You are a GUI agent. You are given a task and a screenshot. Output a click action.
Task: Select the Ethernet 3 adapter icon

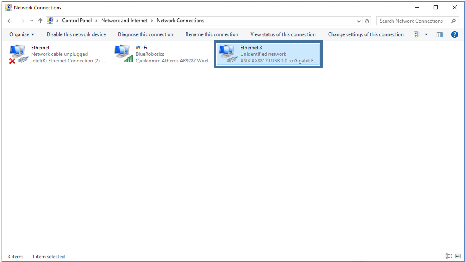[x=228, y=53]
